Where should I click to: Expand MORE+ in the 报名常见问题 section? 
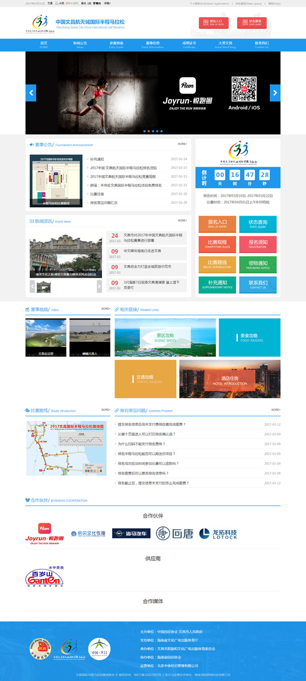[x=275, y=410]
